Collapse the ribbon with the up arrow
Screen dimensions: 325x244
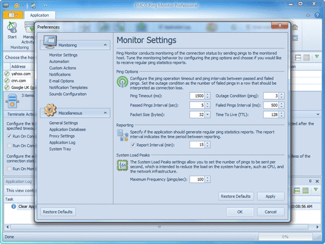[x=308, y=15]
